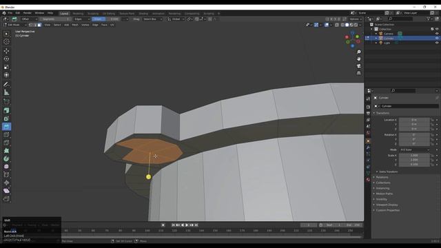
Task: Jump to the timeline start frame
Action: coord(173,225)
